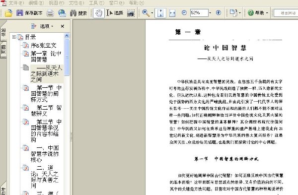Set the view to fit page
Screen dimensions: 298x195
tap(160, 13)
